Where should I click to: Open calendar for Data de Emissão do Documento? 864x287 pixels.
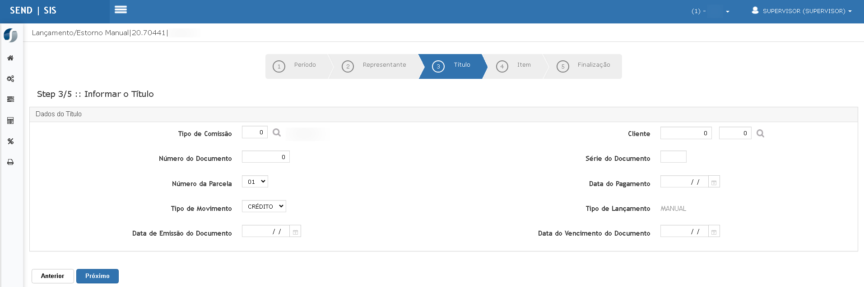click(x=295, y=232)
